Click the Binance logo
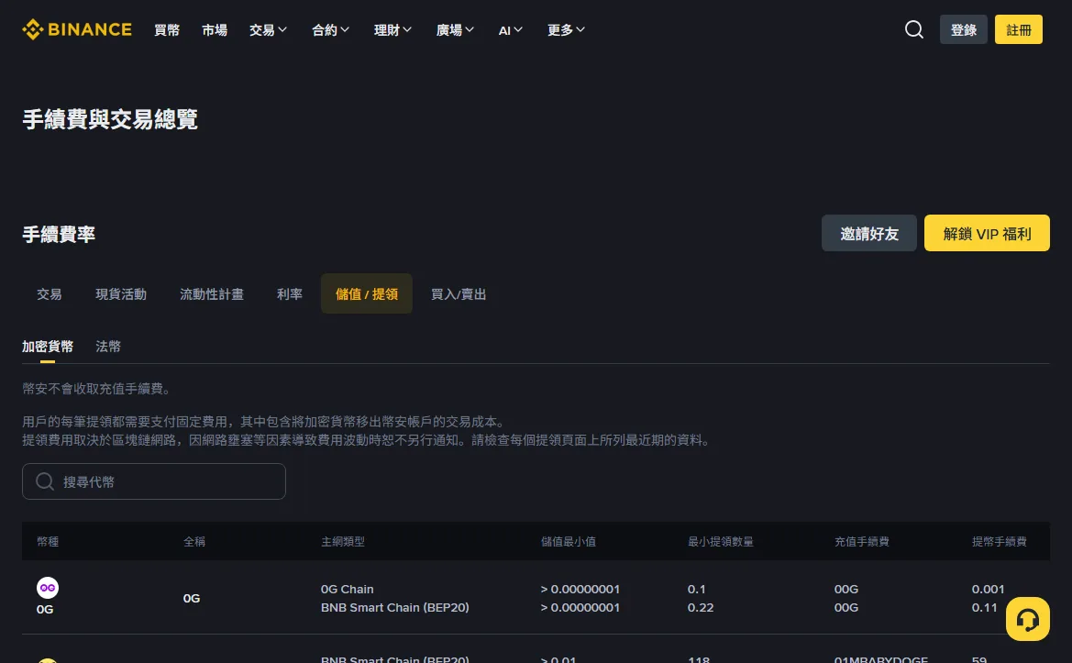Image resolution: width=1072 pixels, height=663 pixels. pyautogui.click(x=77, y=29)
